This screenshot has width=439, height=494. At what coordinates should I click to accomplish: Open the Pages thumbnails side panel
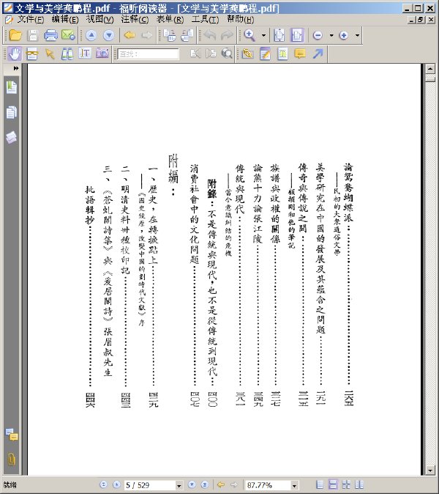11,112
